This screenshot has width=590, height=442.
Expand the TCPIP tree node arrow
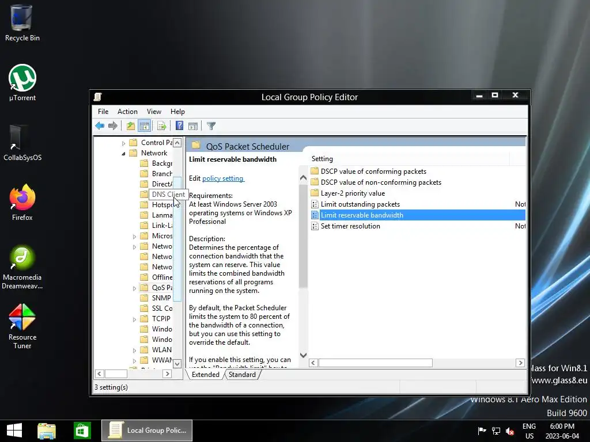[x=134, y=319]
